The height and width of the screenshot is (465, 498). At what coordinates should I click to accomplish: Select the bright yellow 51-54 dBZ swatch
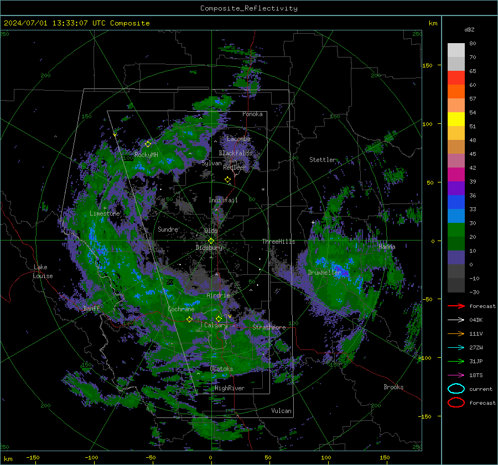tap(456, 119)
